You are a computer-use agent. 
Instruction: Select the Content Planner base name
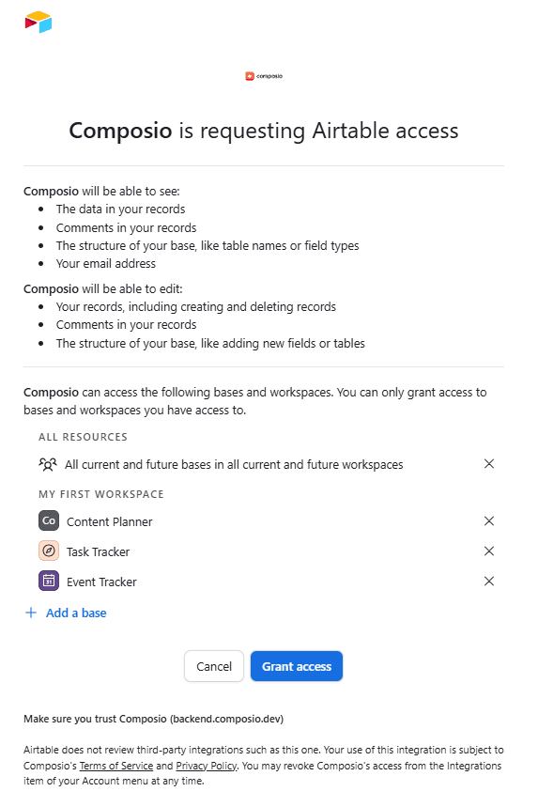pyautogui.click(x=110, y=522)
